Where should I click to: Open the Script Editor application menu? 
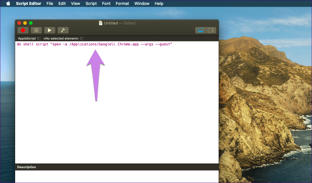point(29,3)
